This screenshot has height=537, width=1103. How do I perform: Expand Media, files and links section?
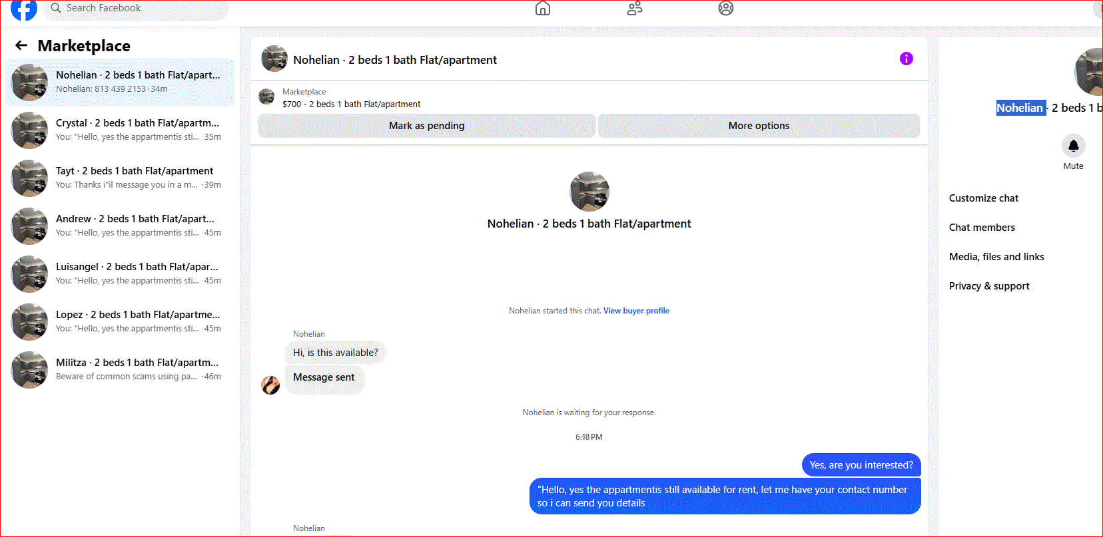(x=996, y=257)
